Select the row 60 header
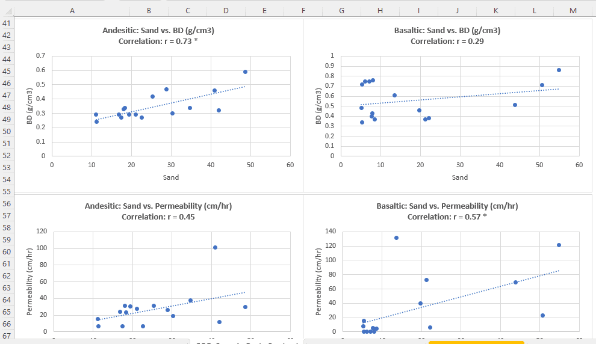596x344 pixels. tap(7, 251)
